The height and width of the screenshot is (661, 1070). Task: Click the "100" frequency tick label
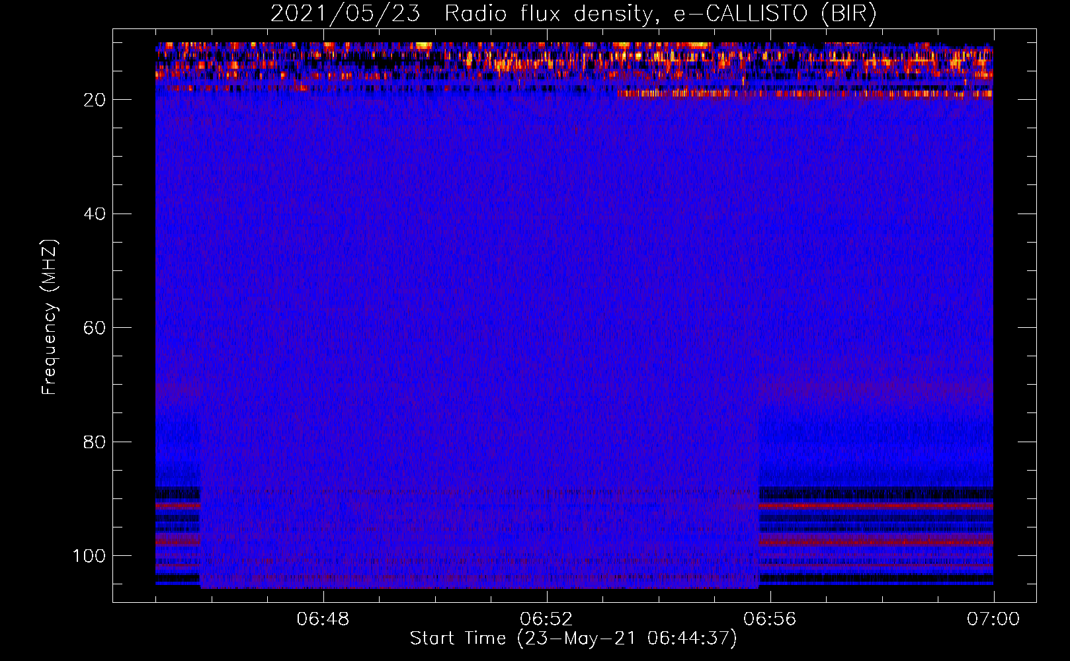(89, 556)
